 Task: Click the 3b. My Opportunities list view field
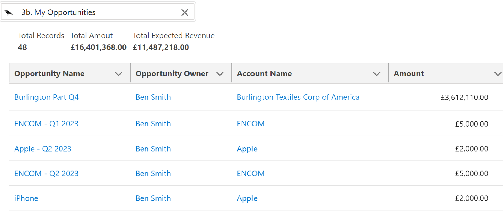(98, 12)
